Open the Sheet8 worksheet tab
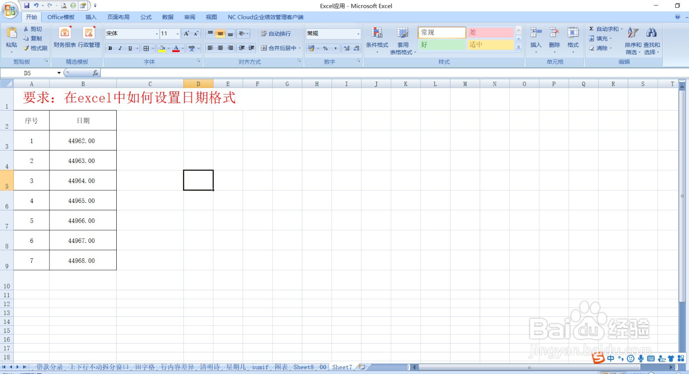Viewport: 689px width, 374px height. click(x=304, y=367)
